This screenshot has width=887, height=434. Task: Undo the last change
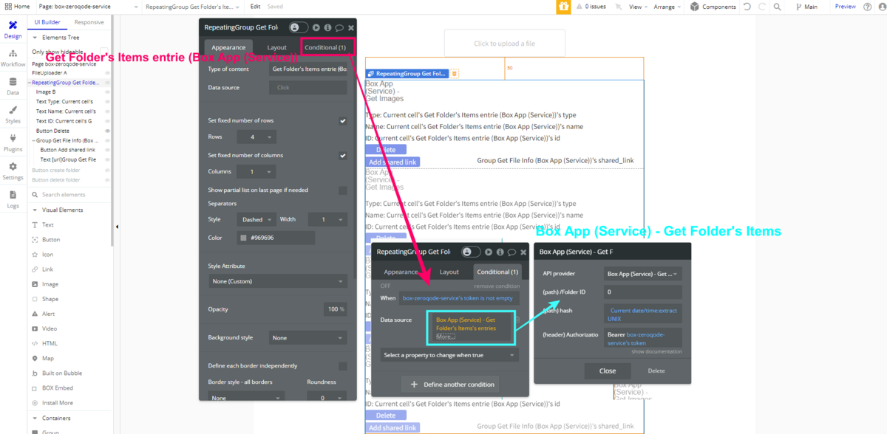[747, 7]
